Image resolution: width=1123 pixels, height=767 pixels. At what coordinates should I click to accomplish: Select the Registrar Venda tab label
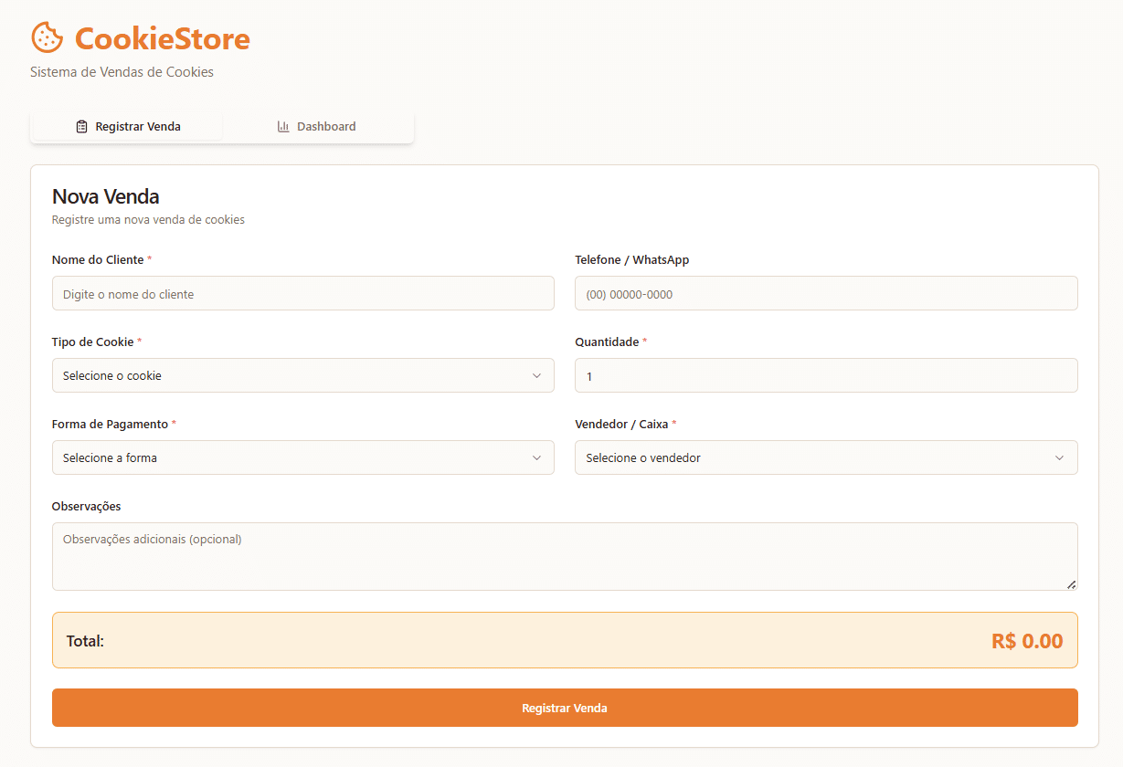tap(138, 127)
